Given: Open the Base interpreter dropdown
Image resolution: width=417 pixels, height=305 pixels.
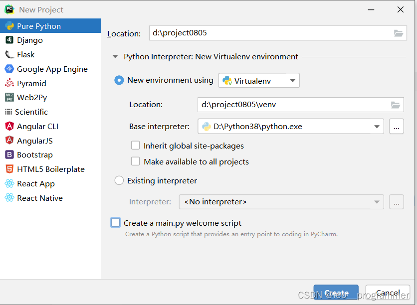Looking at the screenshot, I should 291,127.
